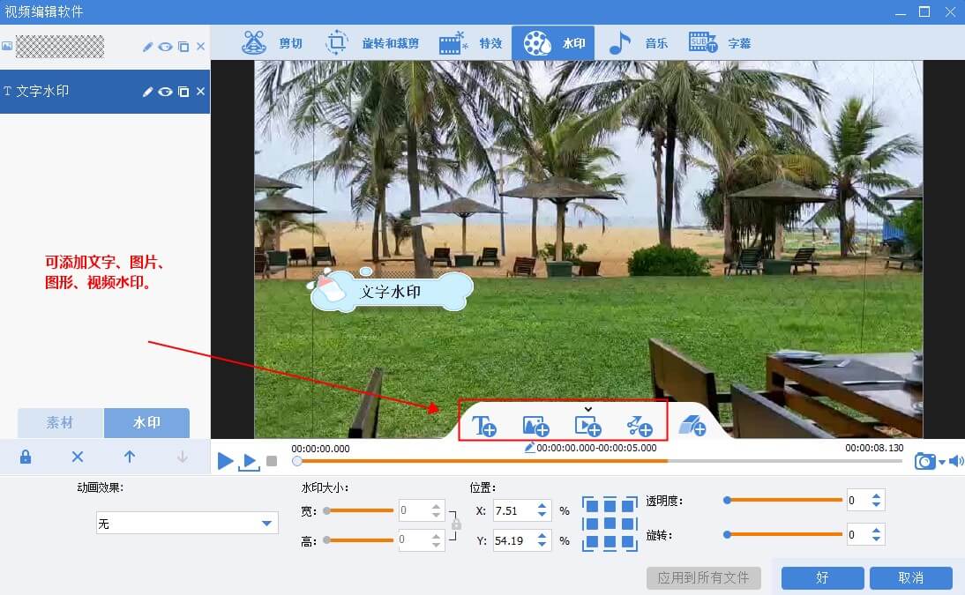Viewport: 965px width, 595px height.
Task: Move layer down with down arrow
Action: [x=183, y=457]
